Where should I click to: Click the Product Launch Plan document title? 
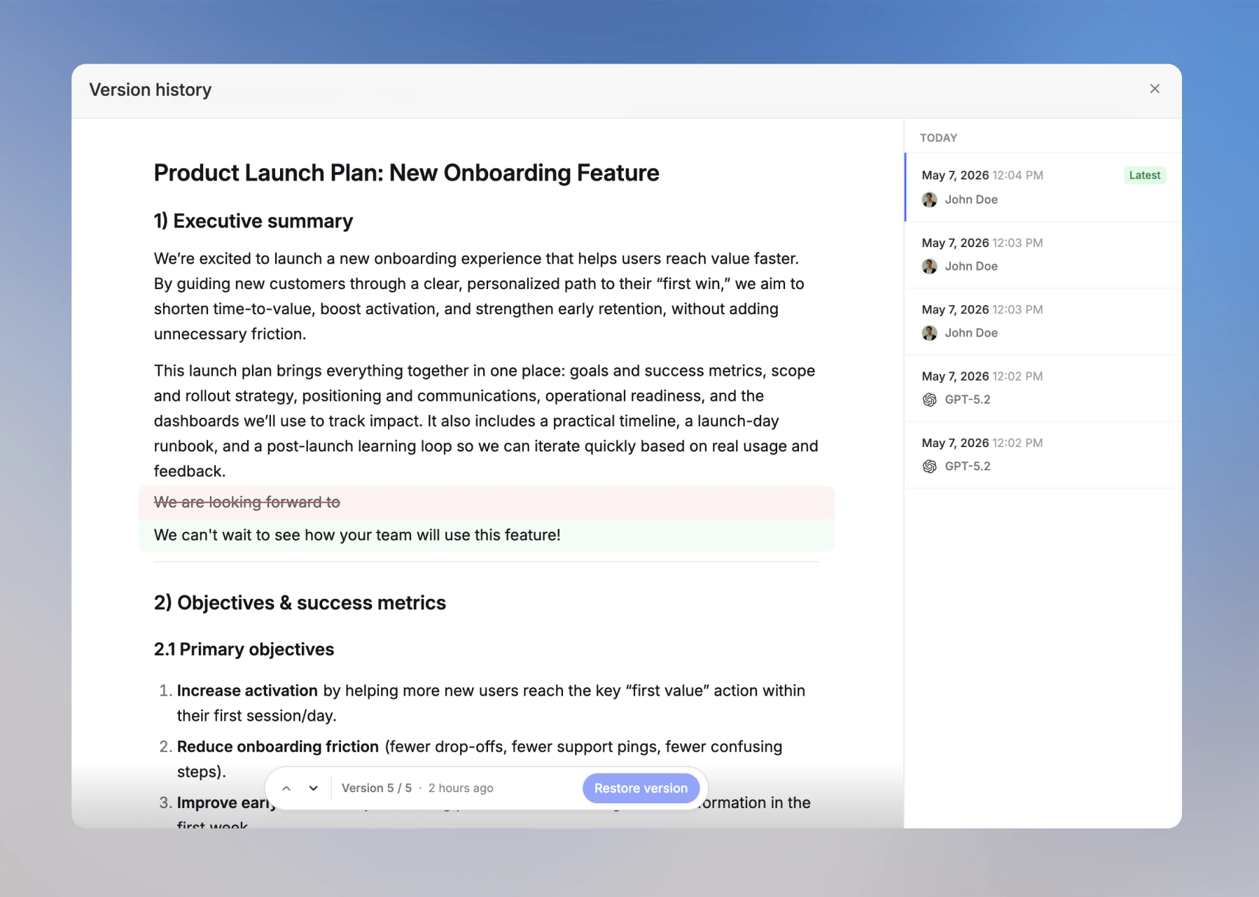pyautogui.click(x=406, y=173)
